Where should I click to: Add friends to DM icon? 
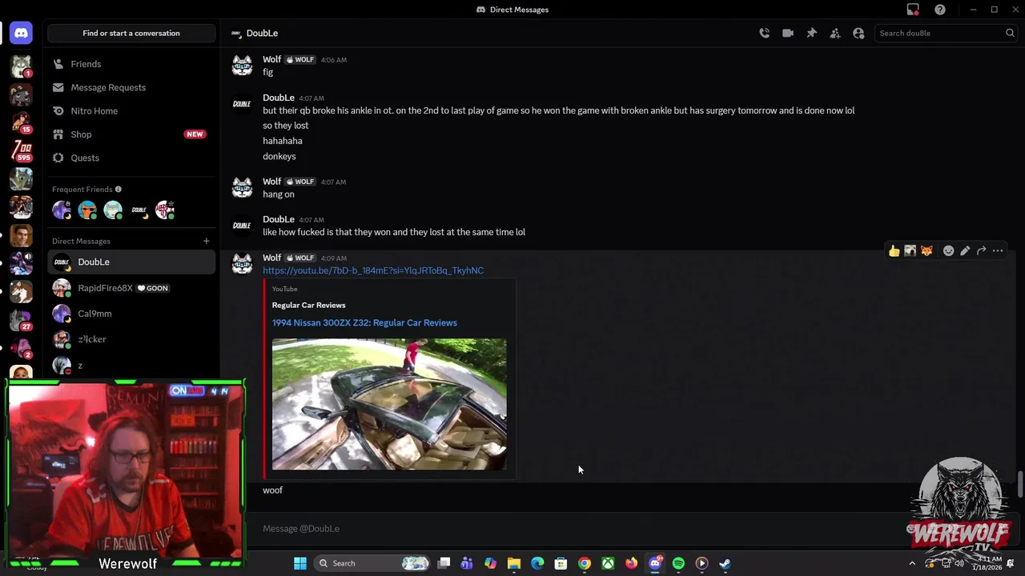point(835,33)
